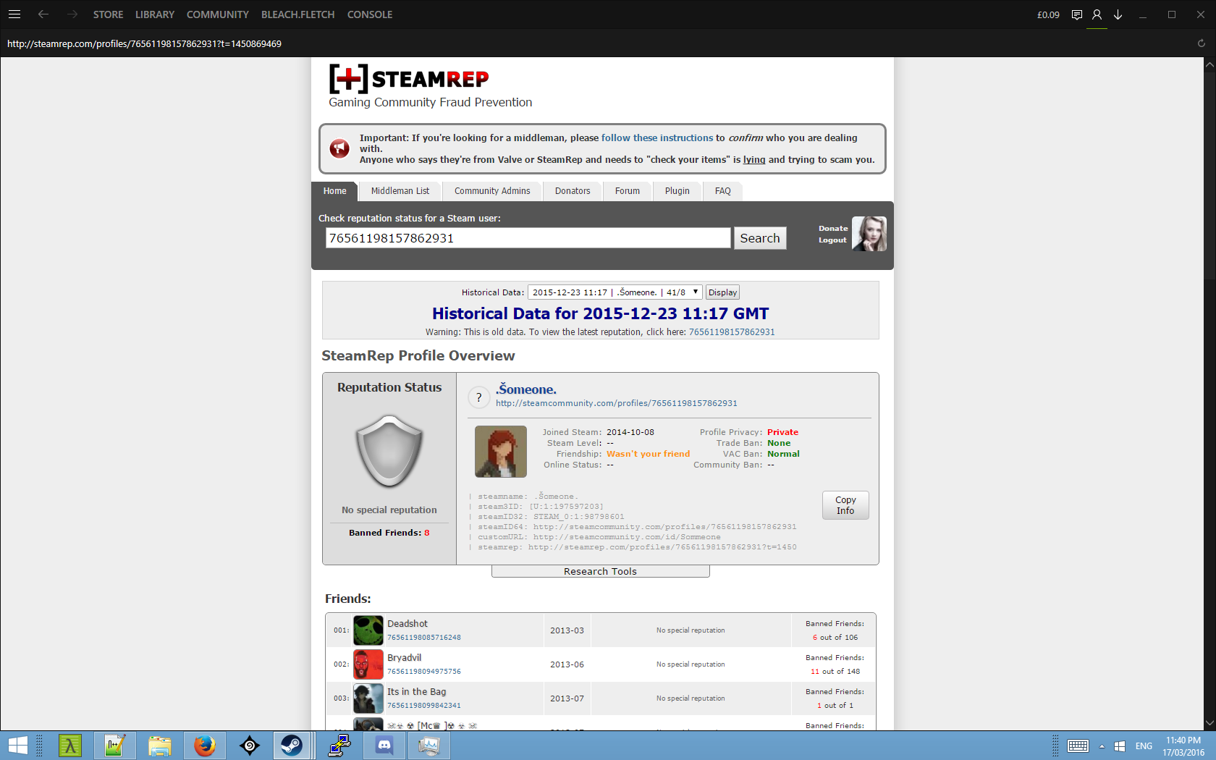1216x760 pixels.
Task: Click the Copy Info button
Action: (845, 505)
